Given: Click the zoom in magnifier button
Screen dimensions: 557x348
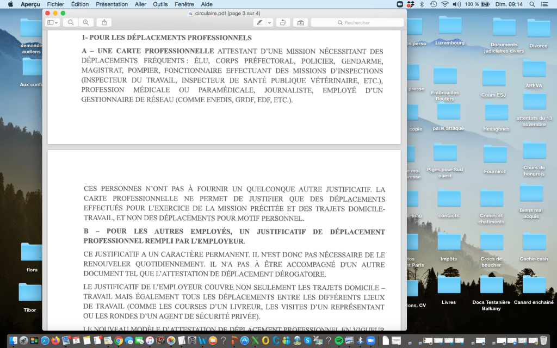Looking at the screenshot, I should [85, 22].
